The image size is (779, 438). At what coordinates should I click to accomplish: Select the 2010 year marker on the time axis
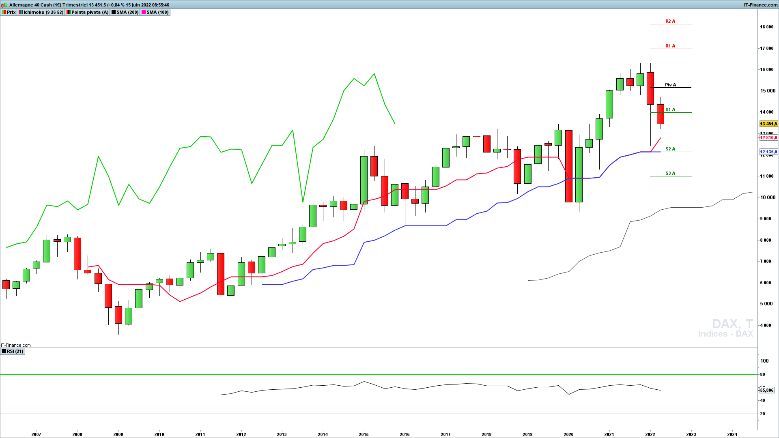click(159, 434)
